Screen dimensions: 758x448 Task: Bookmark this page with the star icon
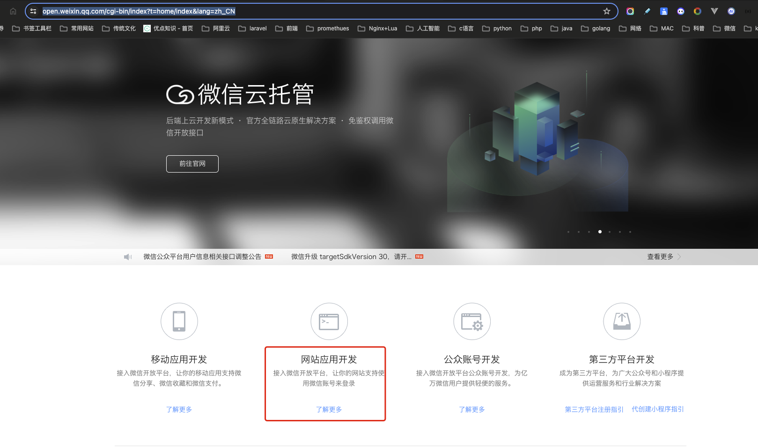tap(607, 11)
